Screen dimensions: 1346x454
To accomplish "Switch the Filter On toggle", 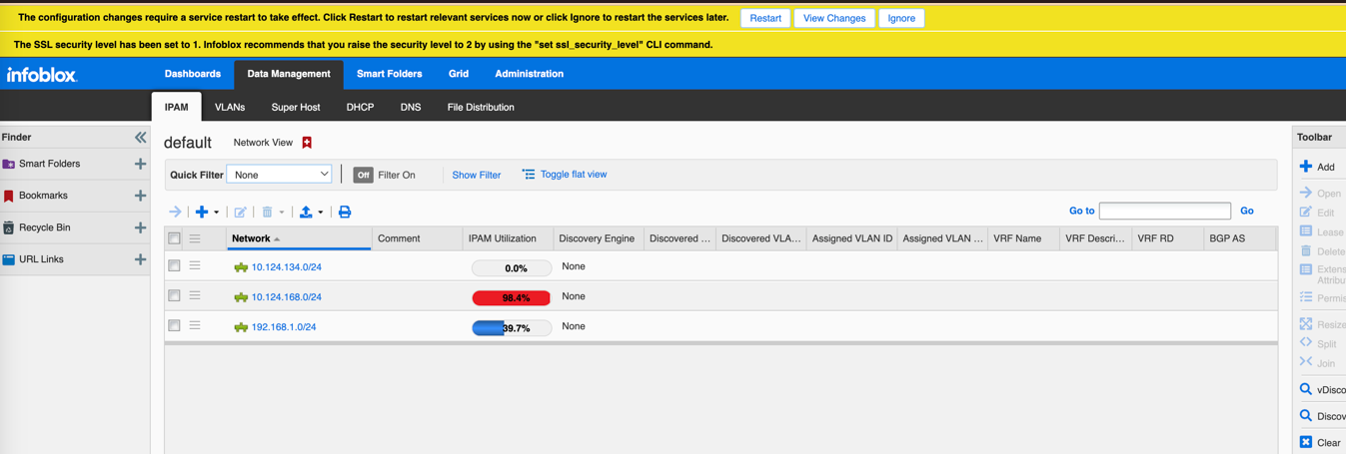I will click(363, 175).
